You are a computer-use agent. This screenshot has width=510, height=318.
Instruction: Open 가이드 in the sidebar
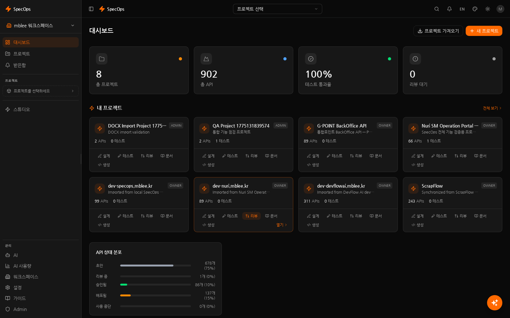click(40, 298)
